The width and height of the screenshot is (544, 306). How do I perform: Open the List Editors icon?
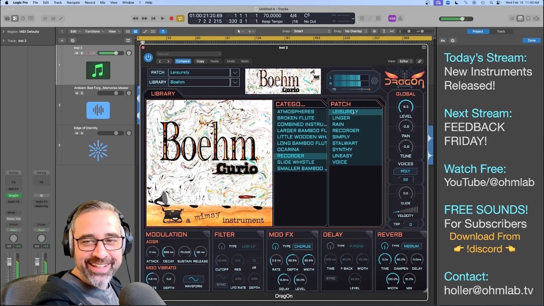(512, 18)
